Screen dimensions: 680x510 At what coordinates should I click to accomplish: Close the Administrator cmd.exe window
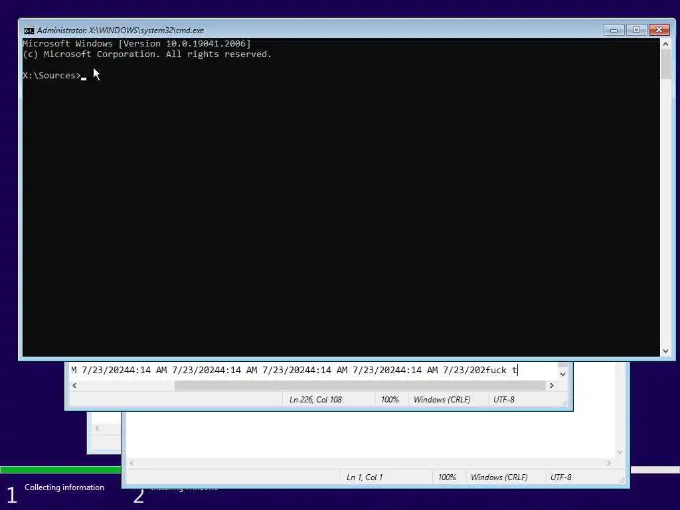659,30
